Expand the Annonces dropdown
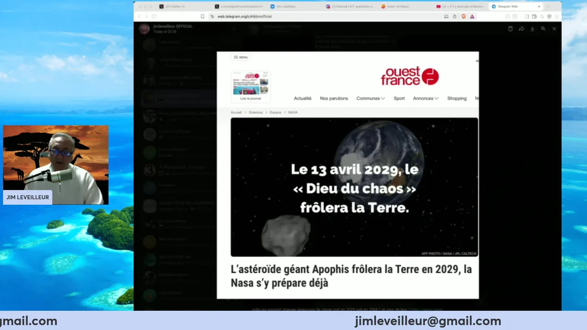Screen dimensions: 587x330 click(x=426, y=99)
